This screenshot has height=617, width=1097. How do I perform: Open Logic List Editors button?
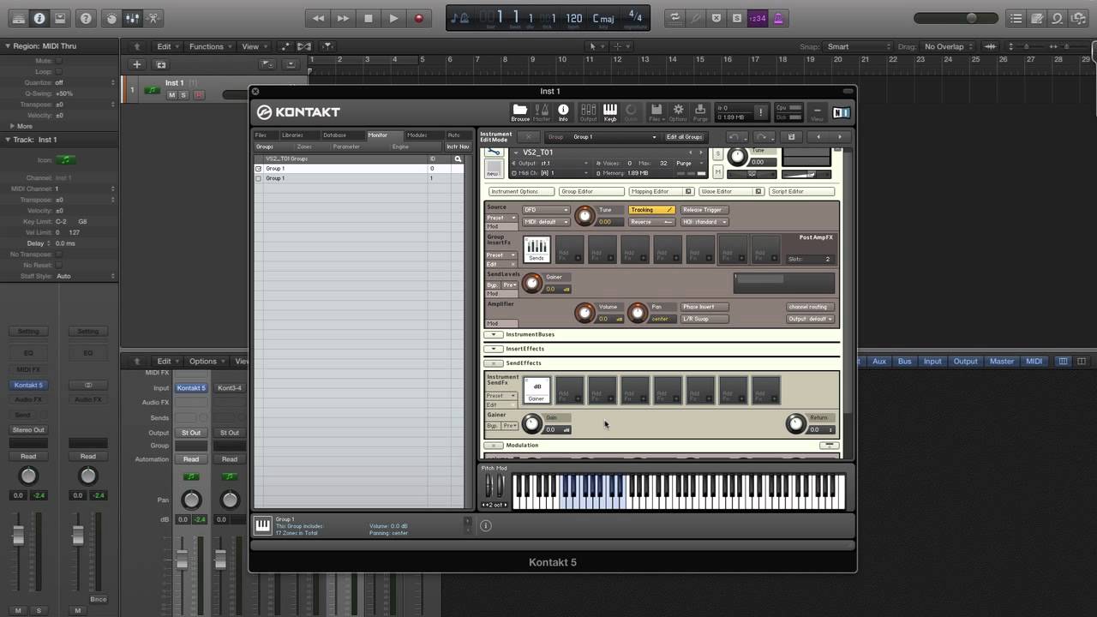pyautogui.click(x=1016, y=18)
